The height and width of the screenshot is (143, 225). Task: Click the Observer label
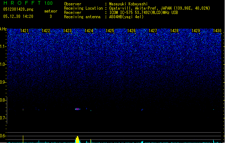tap(73, 4)
